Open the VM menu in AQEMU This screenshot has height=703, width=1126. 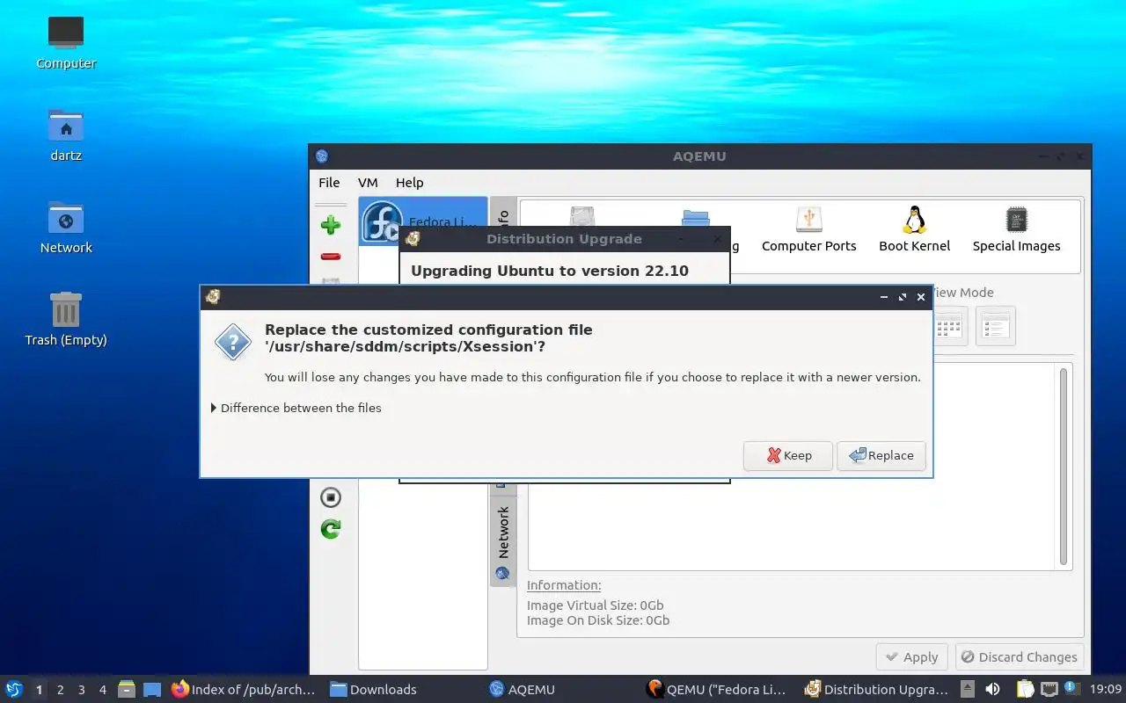tap(368, 183)
